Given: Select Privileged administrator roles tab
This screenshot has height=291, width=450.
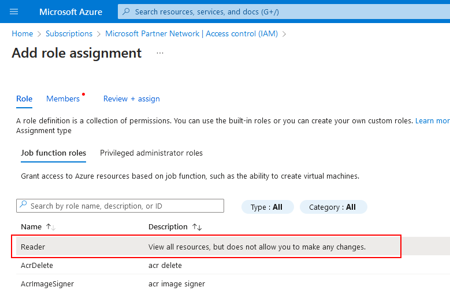Looking at the screenshot, I should (x=151, y=153).
